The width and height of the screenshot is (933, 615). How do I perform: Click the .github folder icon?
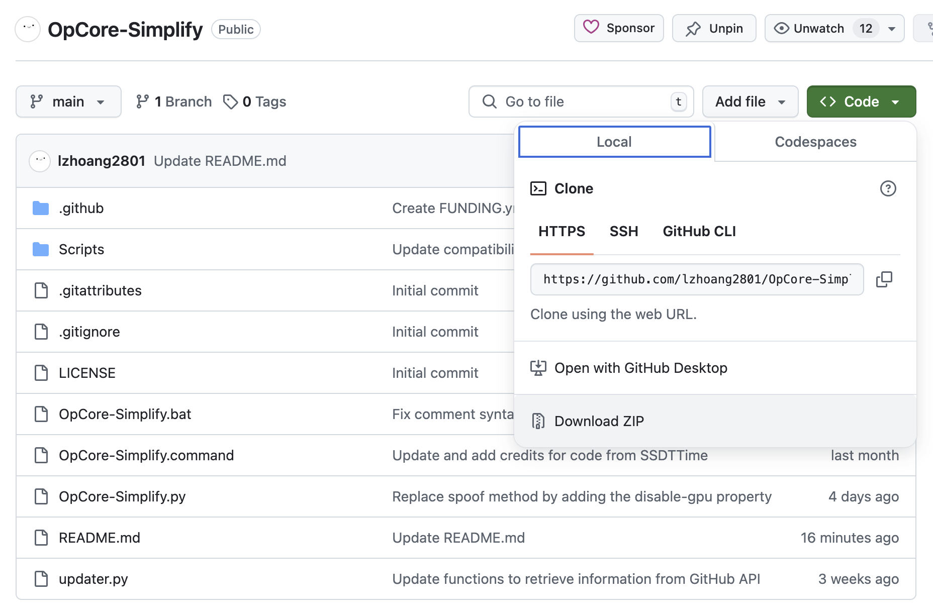pyautogui.click(x=41, y=208)
